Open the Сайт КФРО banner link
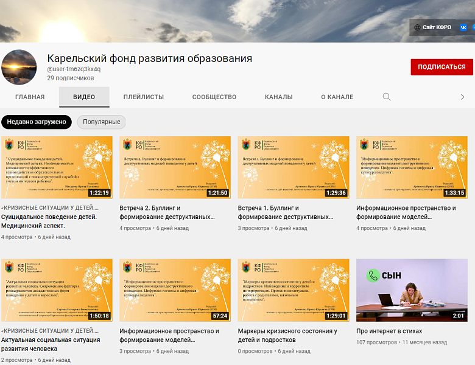 pos(432,27)
